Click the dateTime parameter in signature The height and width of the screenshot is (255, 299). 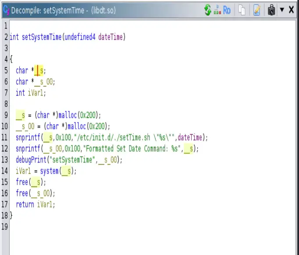(x=110, y=37)
